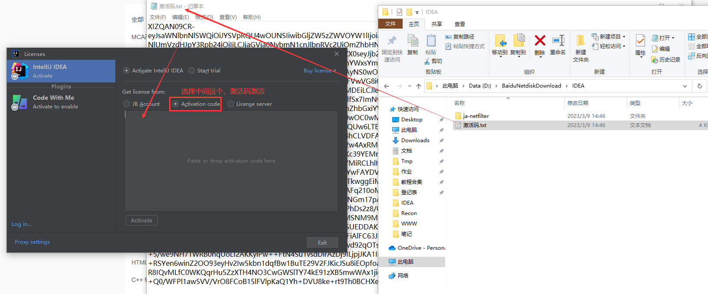Click the 历史记录 ribbon item
Screen dimensions: 708x294
[666, 60]
